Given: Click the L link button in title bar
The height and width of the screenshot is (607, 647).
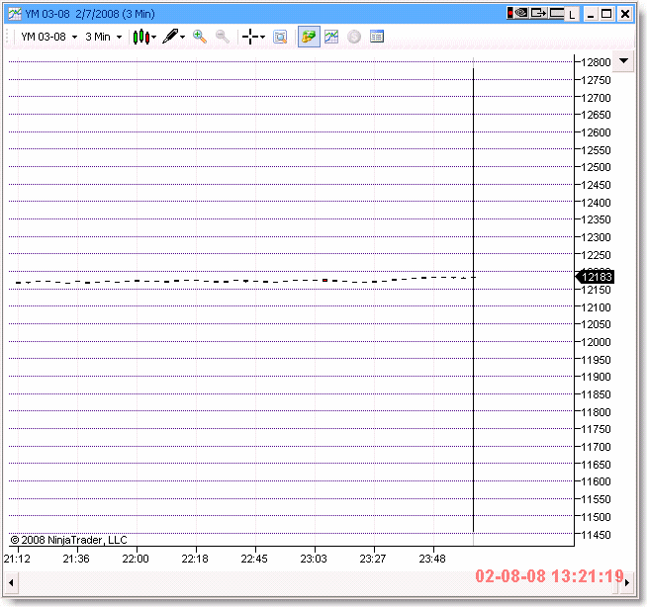Looking at the screenshot, I should click(x=572, y=15).
